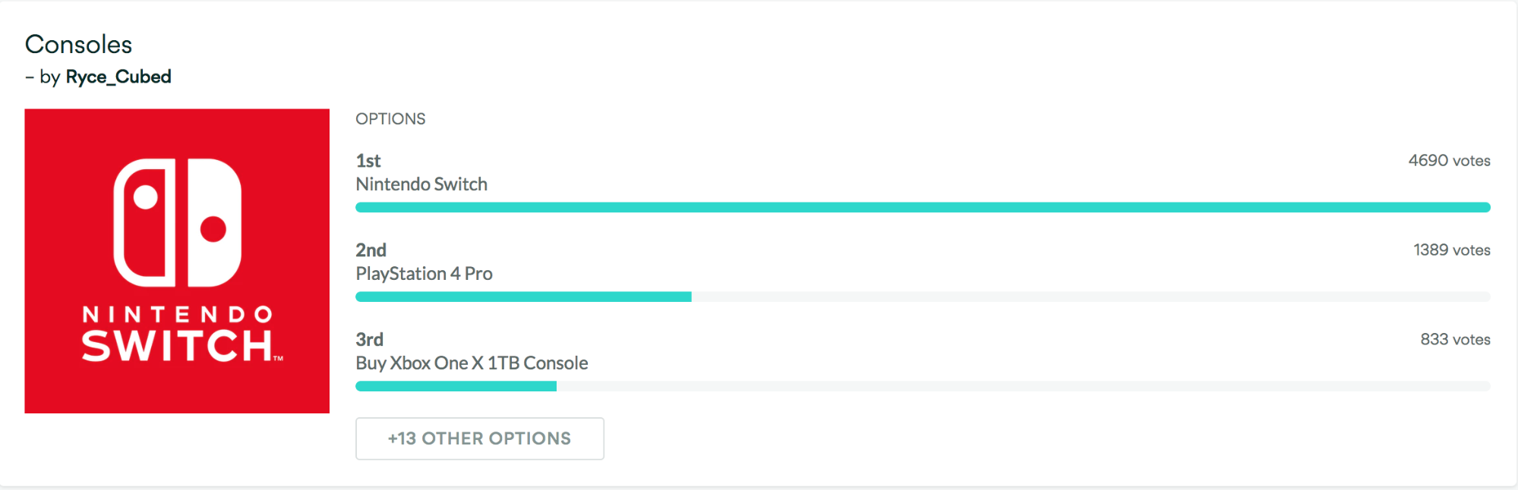This screenshot has height=490, width=1518.
Task: Select the Buy Xbox One X 1TB Console option
Action: (x=472, y=363)
